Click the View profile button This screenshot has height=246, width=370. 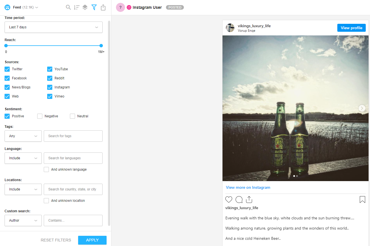point(352,28)
